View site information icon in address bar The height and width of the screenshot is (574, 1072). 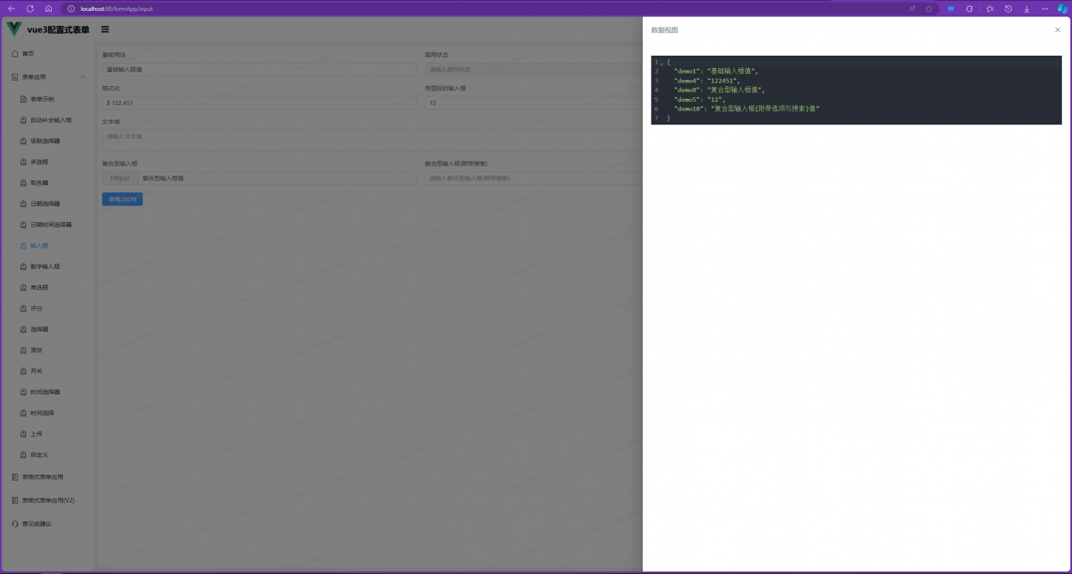coord(71,9)
